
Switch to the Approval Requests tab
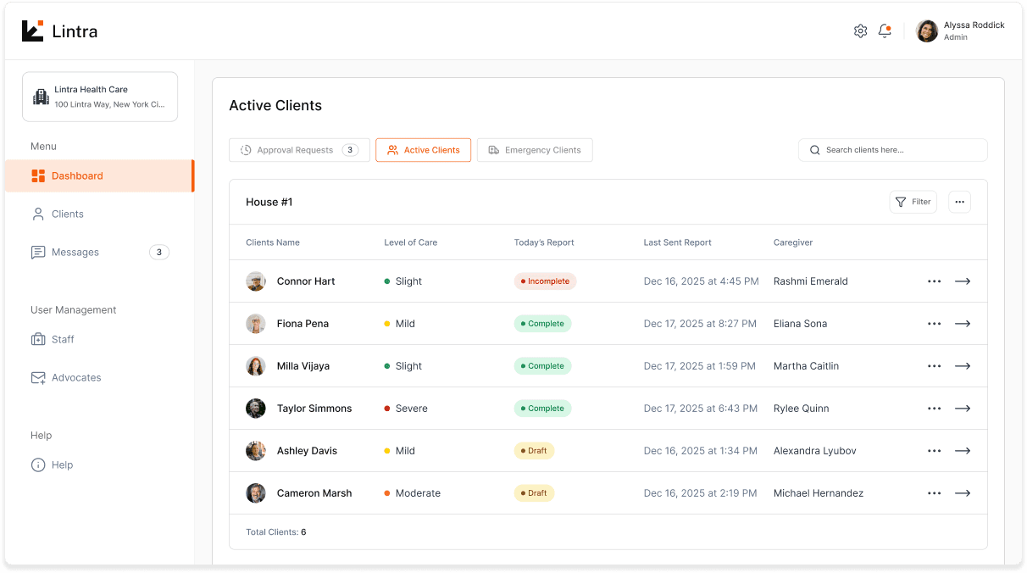(x=299, y=149)
